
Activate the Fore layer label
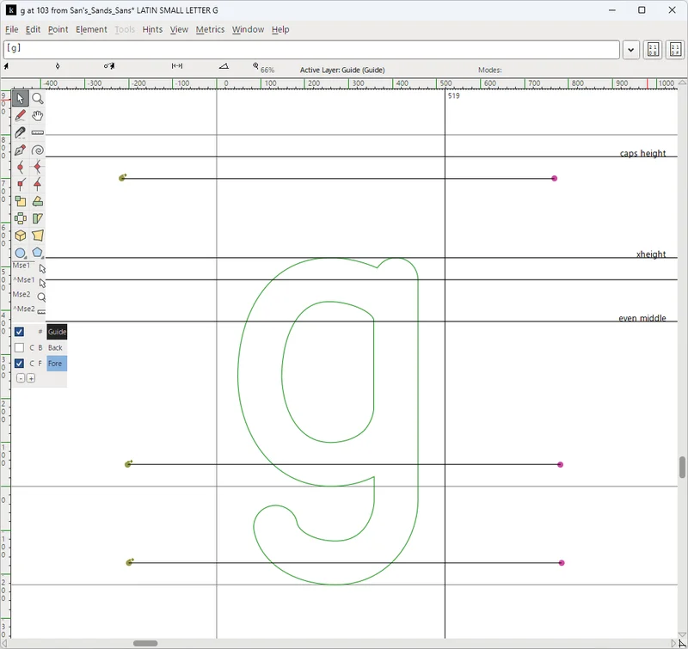coord(57,364)
